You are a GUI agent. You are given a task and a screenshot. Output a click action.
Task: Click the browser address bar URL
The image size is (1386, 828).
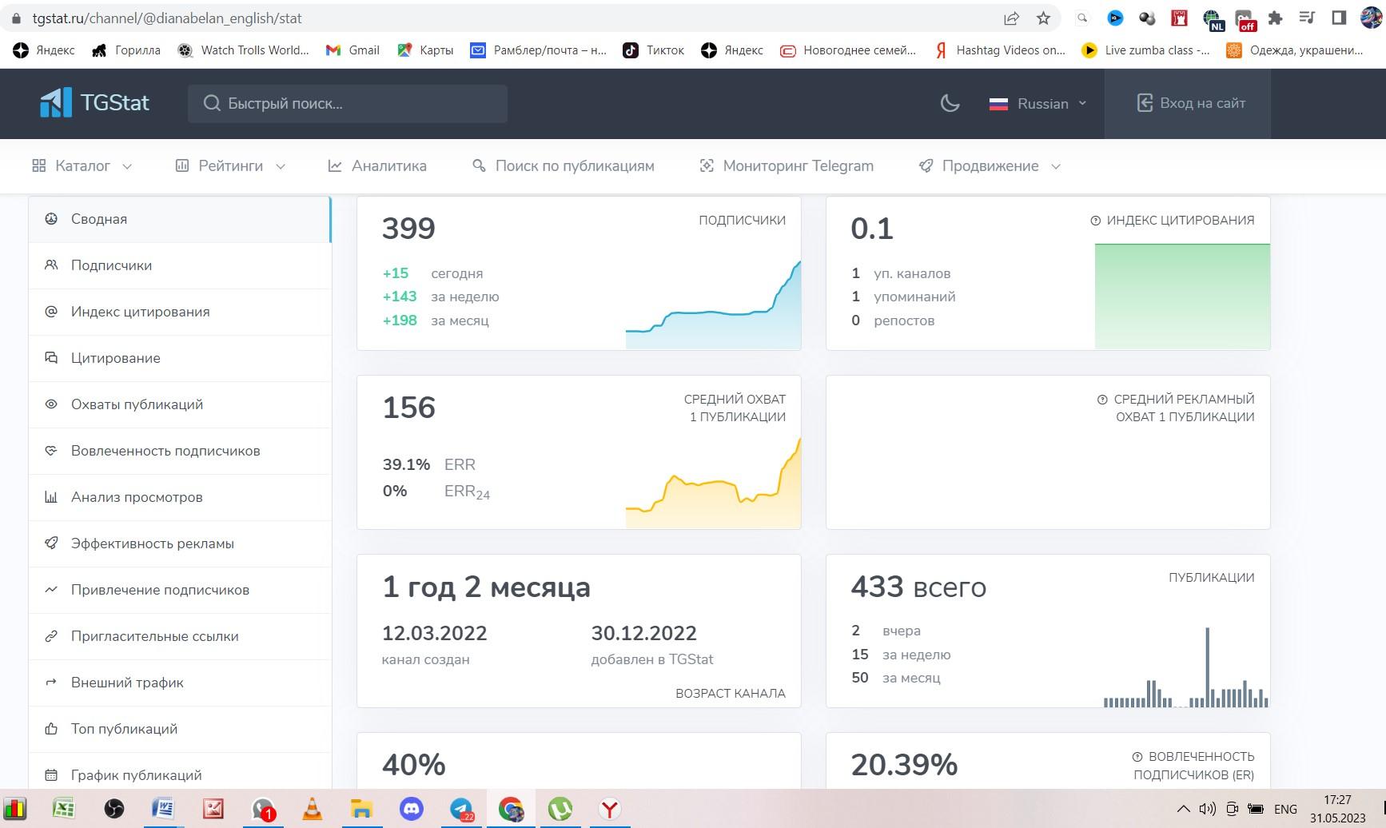pyautogui.click(x=167, y=18)
